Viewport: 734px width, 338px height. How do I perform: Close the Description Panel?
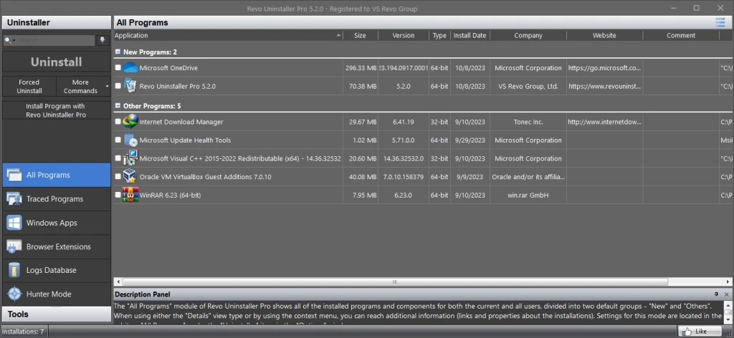(727, 294)
